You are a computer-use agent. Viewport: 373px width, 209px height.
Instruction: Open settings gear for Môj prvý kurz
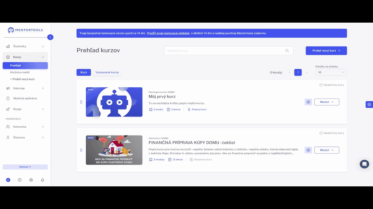tap(308, 102)
